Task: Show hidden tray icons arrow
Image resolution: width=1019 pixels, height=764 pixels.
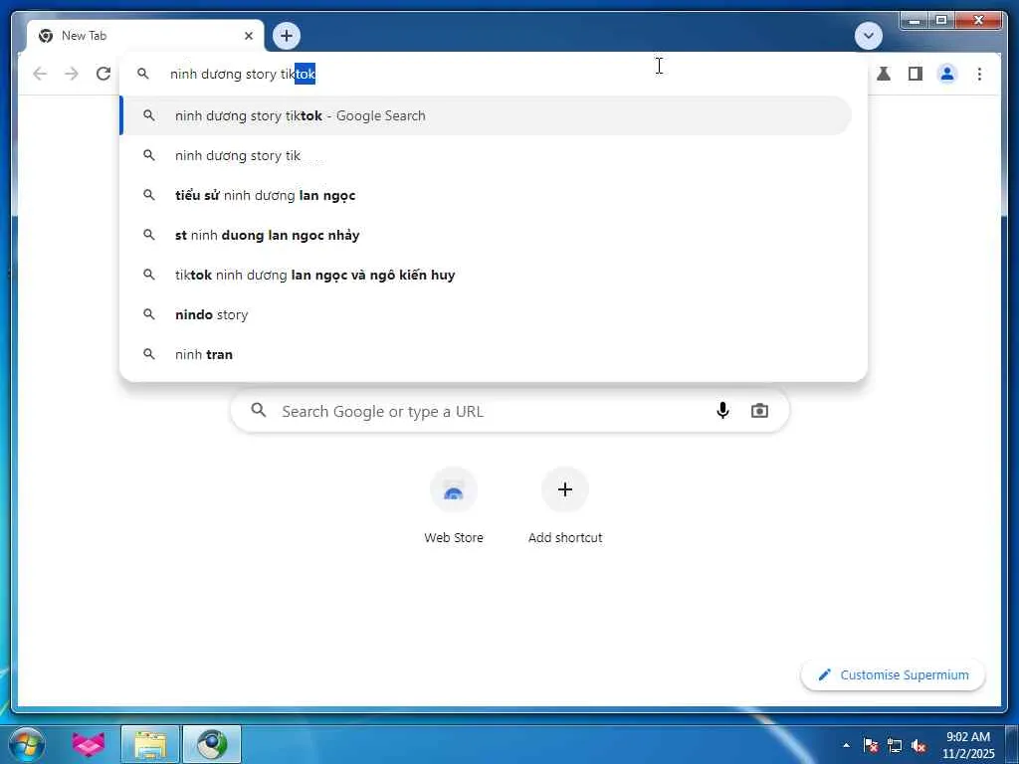Action: pos(846,745)
